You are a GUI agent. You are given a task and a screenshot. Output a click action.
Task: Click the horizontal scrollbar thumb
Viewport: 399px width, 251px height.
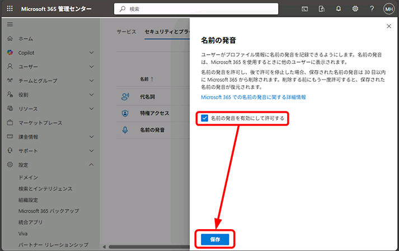tap(149, 247)
